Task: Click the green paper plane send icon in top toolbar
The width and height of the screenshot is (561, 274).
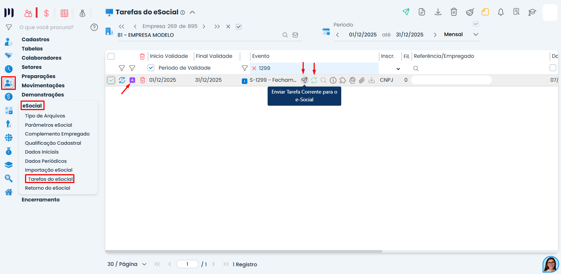Action: pyautogui.click(x=406, y=12)
